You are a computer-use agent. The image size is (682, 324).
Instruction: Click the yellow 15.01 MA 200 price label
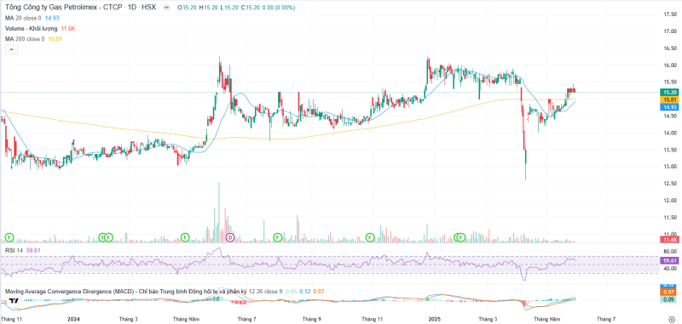[x=668, y=99]
